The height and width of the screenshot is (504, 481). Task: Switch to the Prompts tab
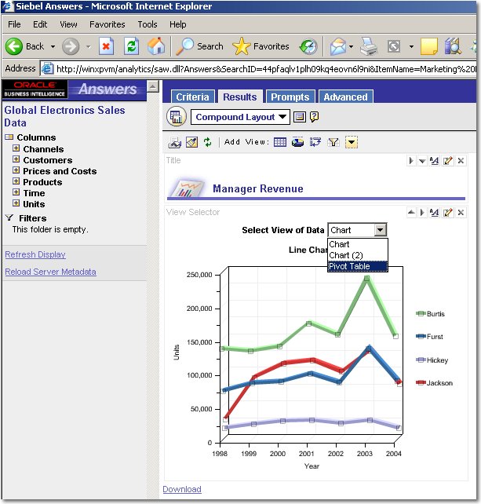pyautogui.click(x=290, y=97)
